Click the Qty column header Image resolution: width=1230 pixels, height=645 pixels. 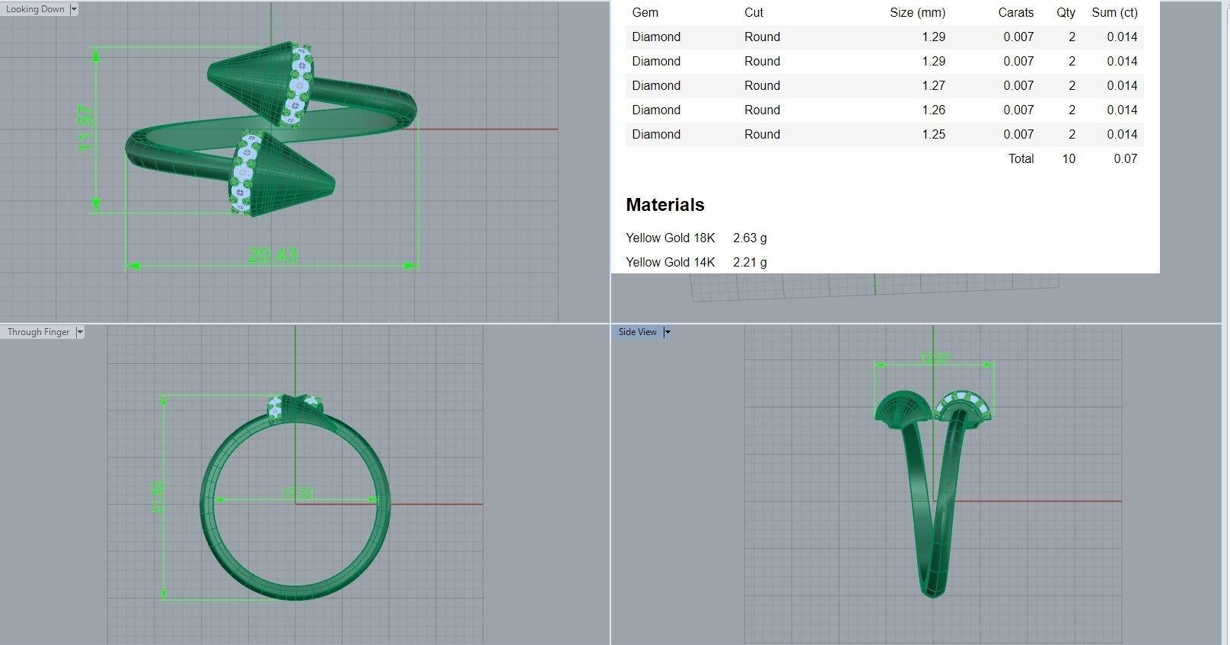(1066, 12)
